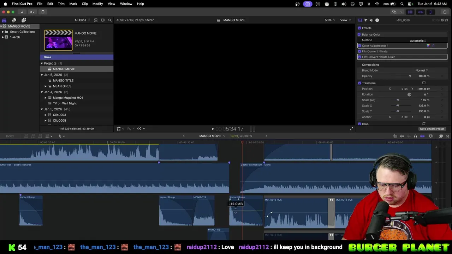Open the Mark menu
Image resolution: width=452 pixels, height=254 pixels.
point(73,4)
